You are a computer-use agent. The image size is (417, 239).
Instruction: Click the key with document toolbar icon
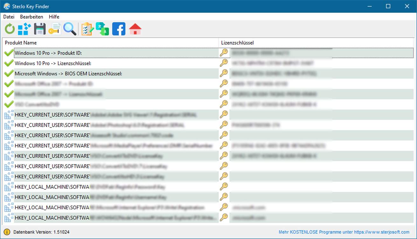pos(55,29)
